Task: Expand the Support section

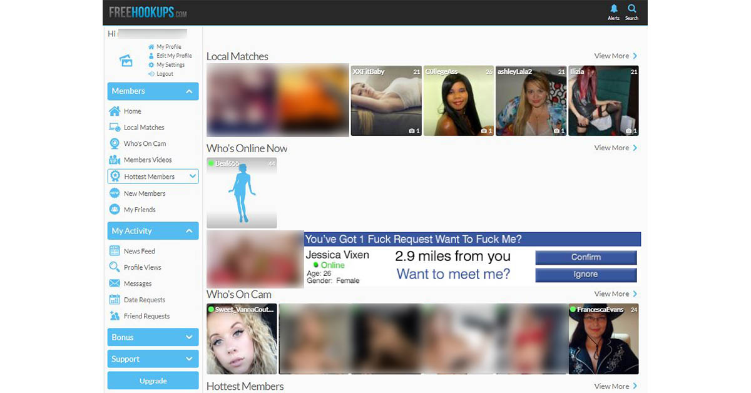Action: [153, 359]
